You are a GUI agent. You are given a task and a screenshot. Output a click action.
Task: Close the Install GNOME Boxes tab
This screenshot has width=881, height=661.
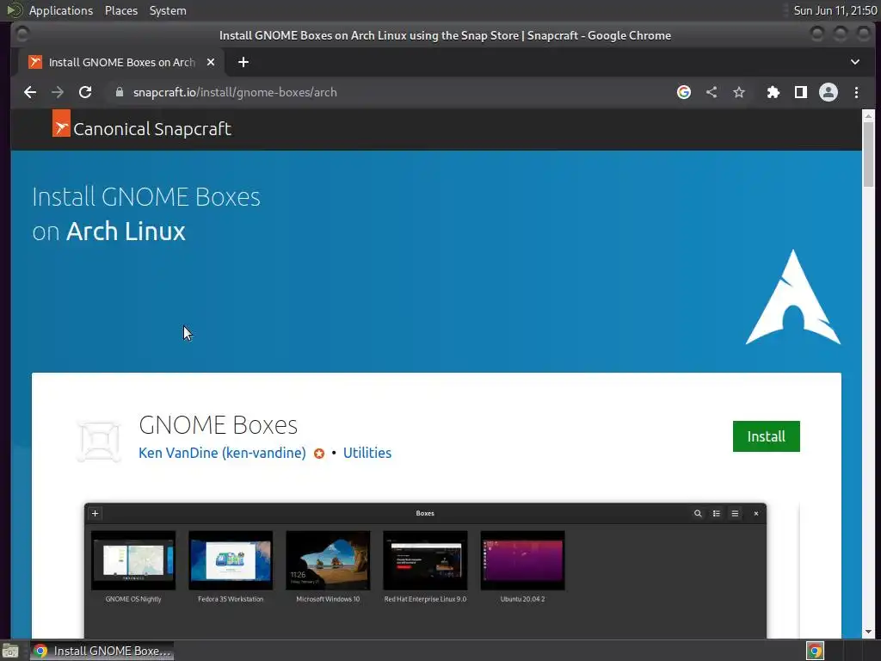pos(211,62)
